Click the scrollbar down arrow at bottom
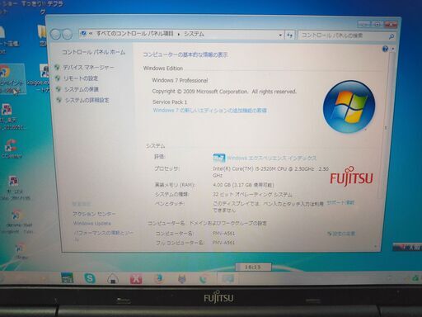422x317 pixels. [376, 247]
